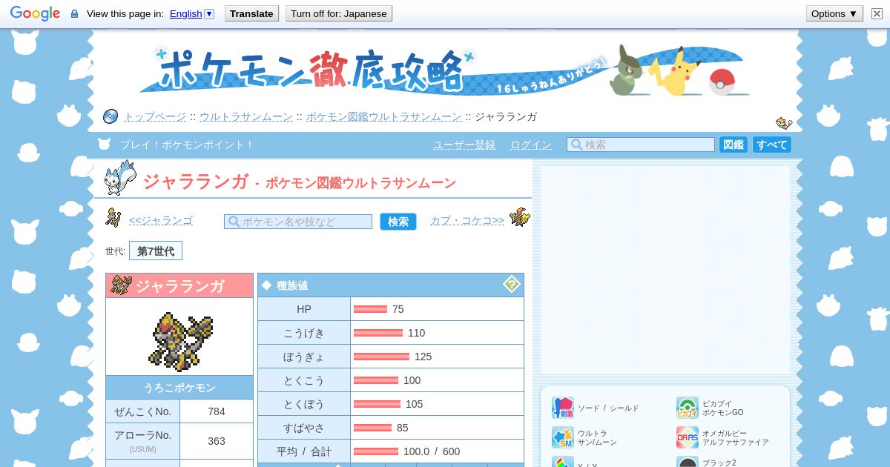Click the とくぼう value 105
Image resolution: width=890 pixels, height=467 pixels.
[414, 404]
